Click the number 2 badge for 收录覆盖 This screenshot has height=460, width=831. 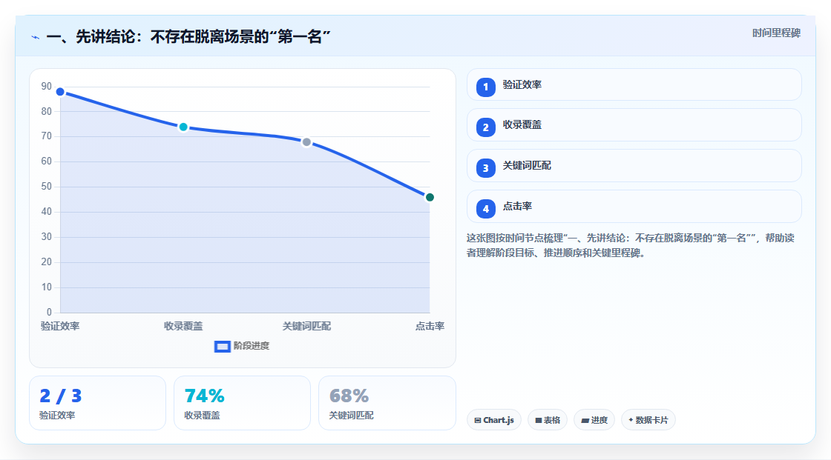[x=485, y=127]
